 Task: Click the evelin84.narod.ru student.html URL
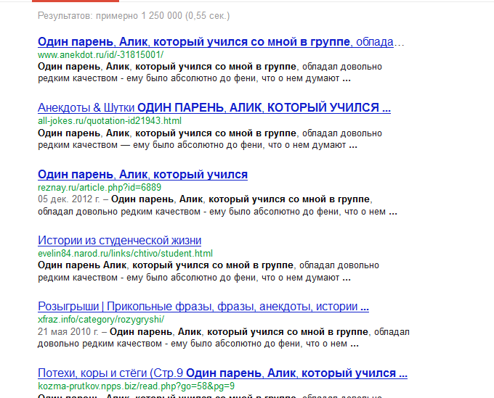click(125, 254)
